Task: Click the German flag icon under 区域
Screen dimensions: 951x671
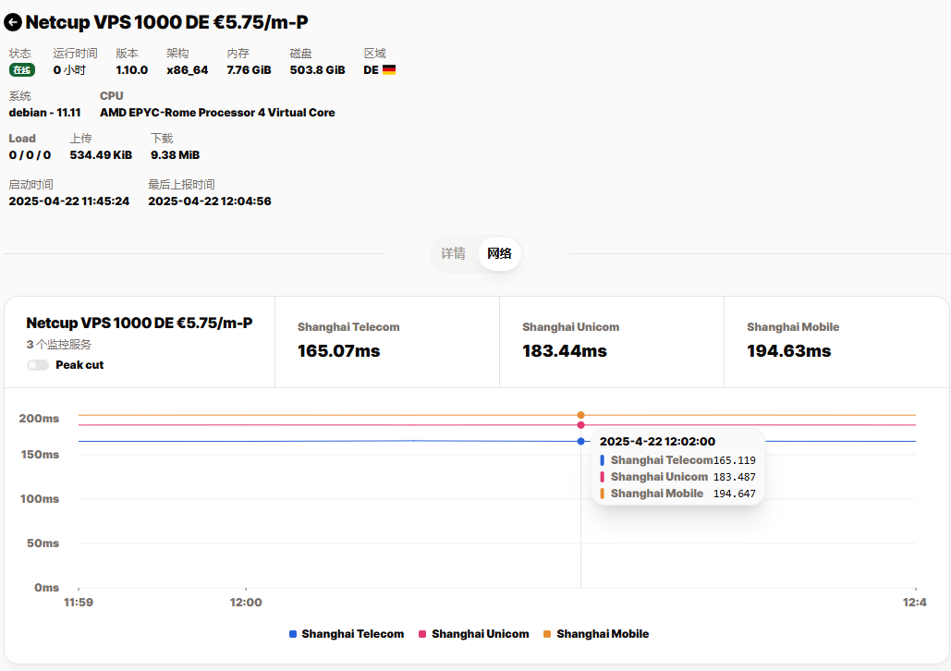Action: pos(389,69)
